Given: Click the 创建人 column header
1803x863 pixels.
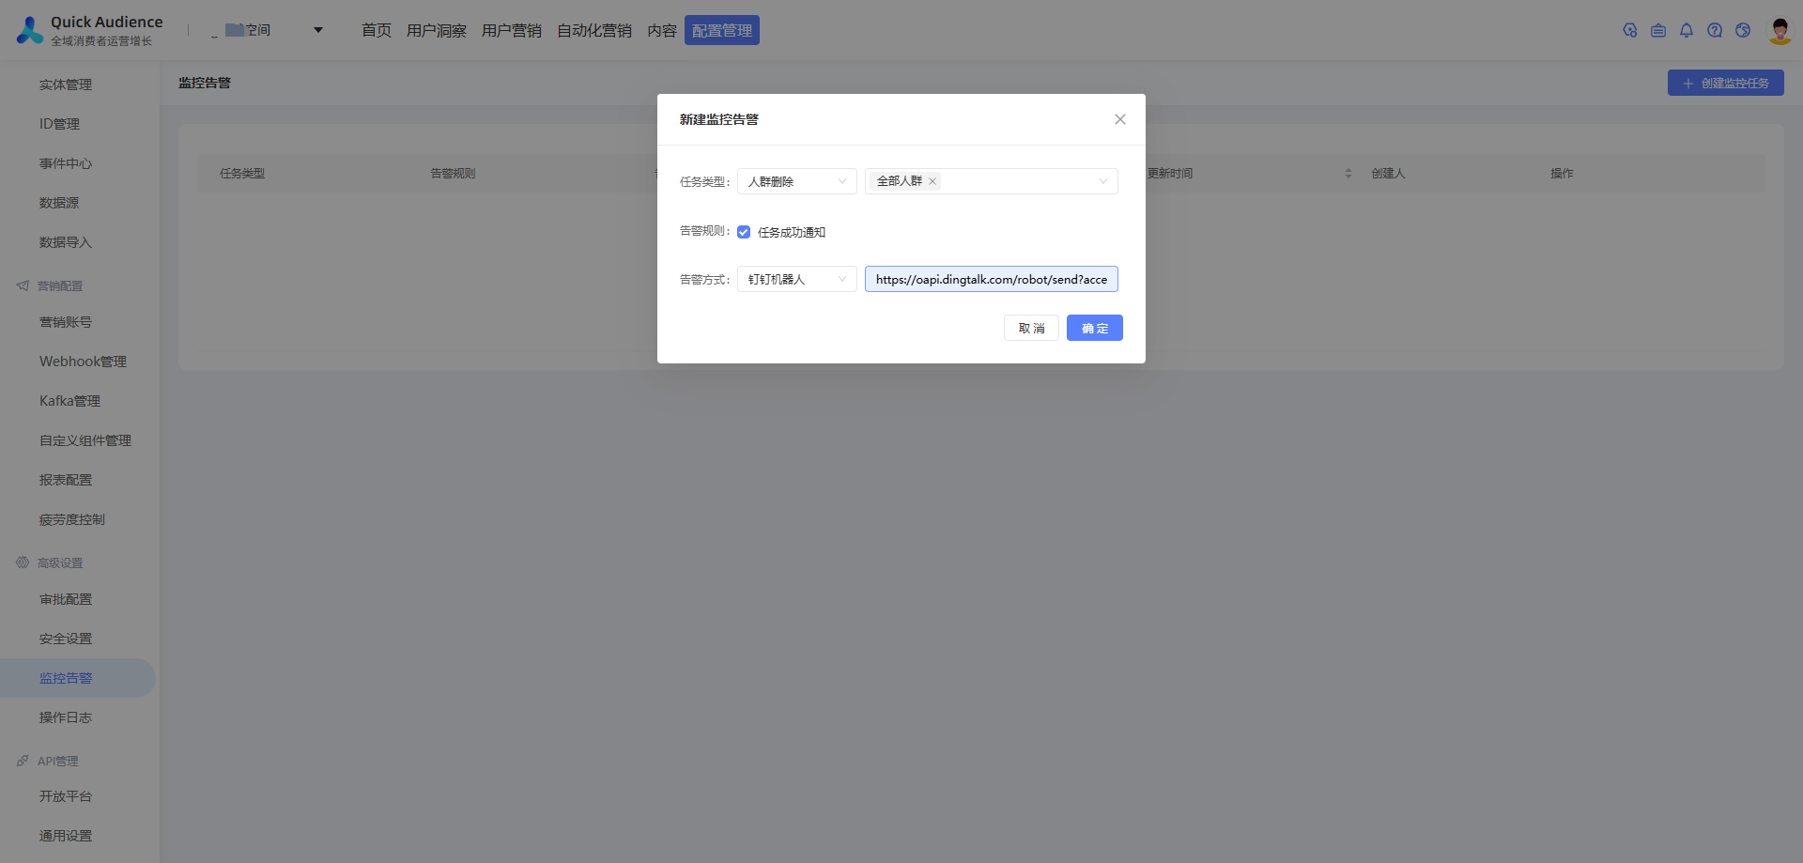Looking at the screenshot, I should (x=1388, y=174).
